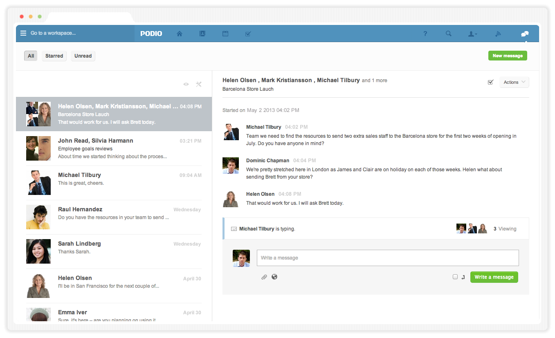Click the return-arrow icon beside the checkbox
555x338 pixels.
[x=463, y=277]
